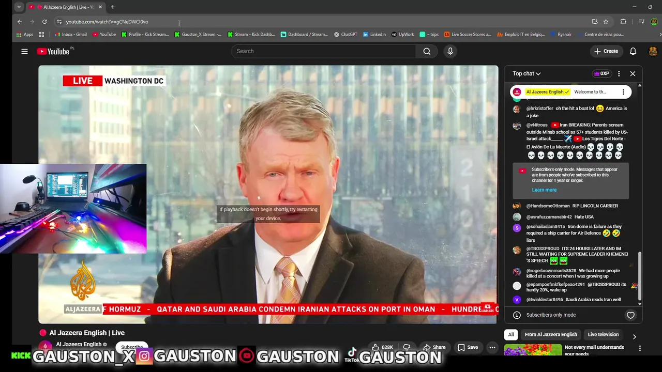Click the Create button

(x=606, y=51)
